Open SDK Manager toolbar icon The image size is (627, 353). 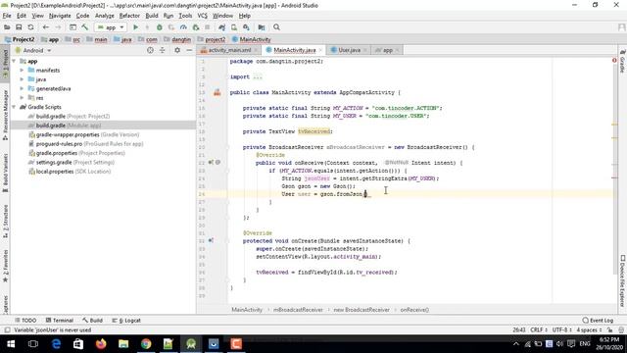tap(246, 27)
